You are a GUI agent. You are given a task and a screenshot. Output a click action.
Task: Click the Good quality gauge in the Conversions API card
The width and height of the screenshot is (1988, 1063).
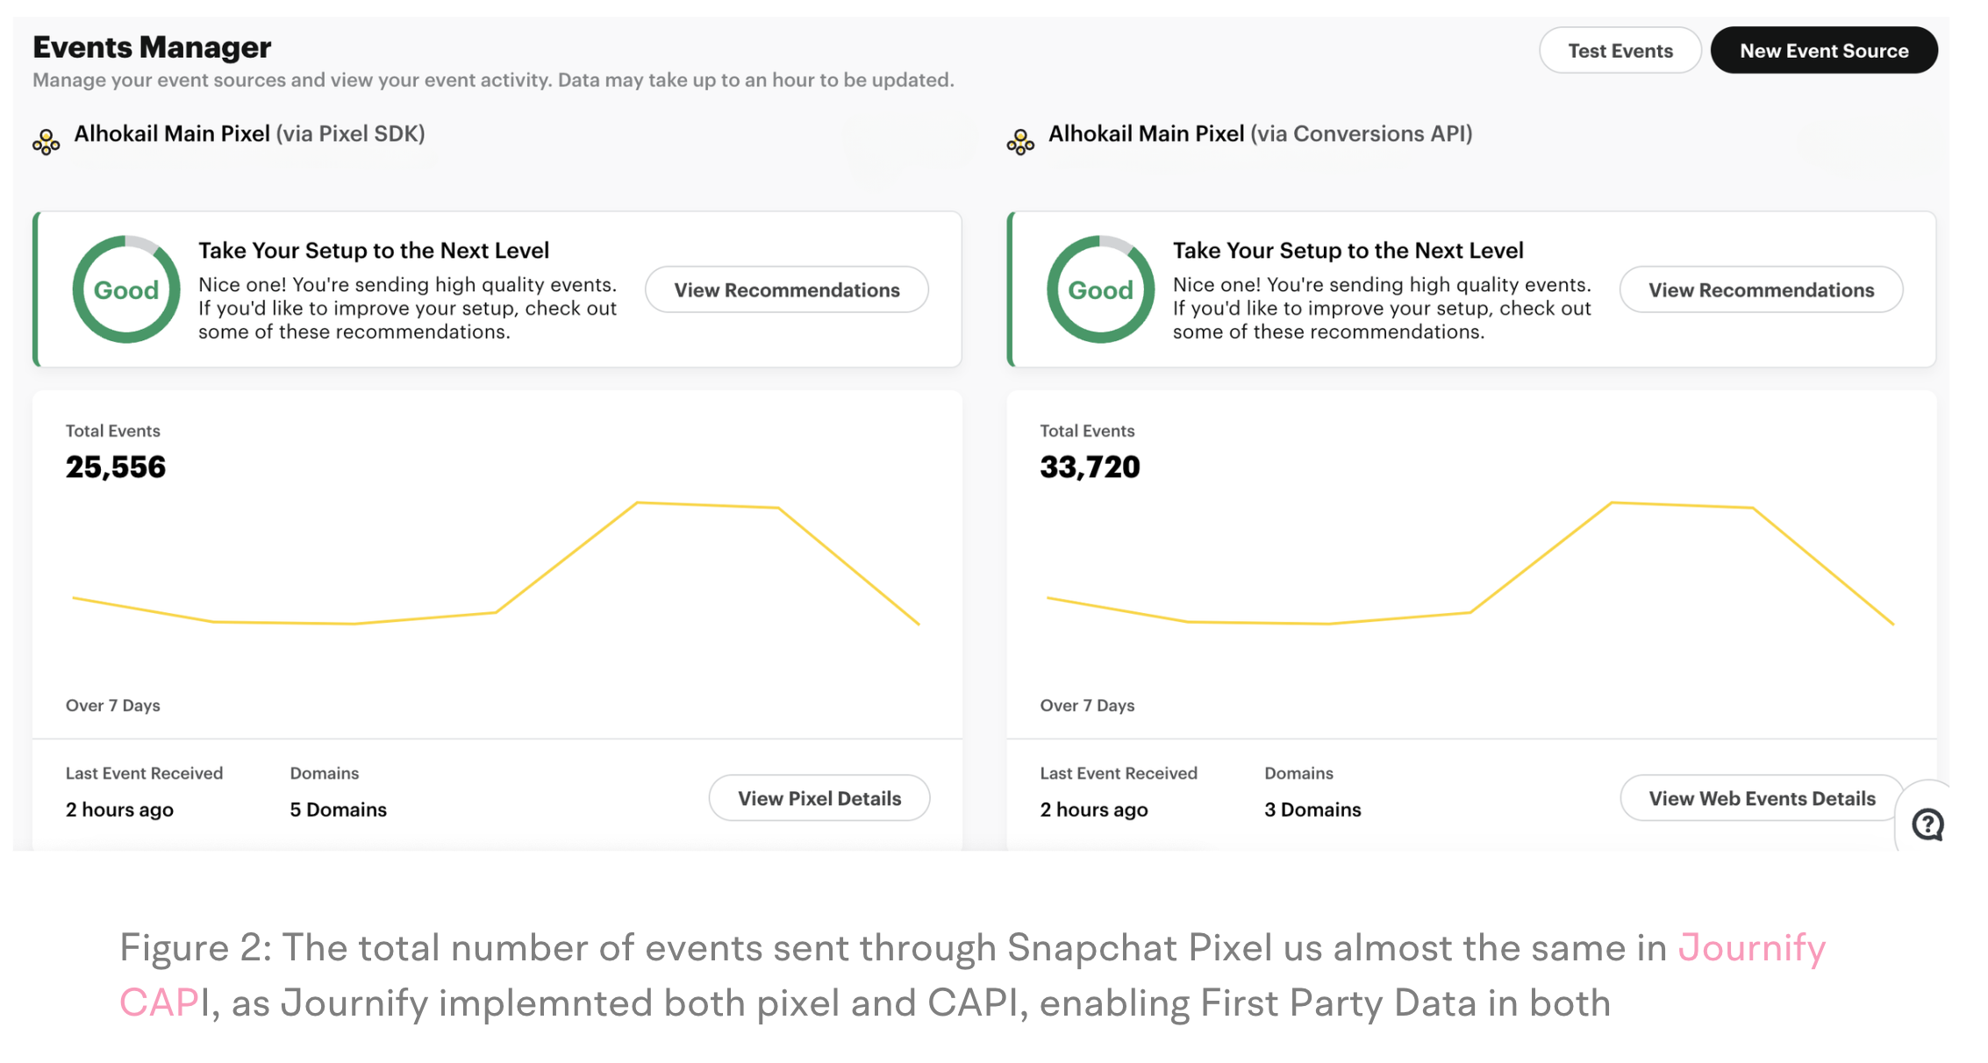click(1100, 289)
